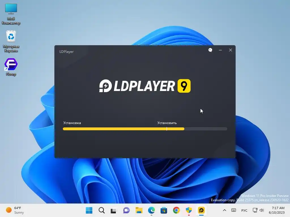Launch Google Chrome from the taskbar

176,210
